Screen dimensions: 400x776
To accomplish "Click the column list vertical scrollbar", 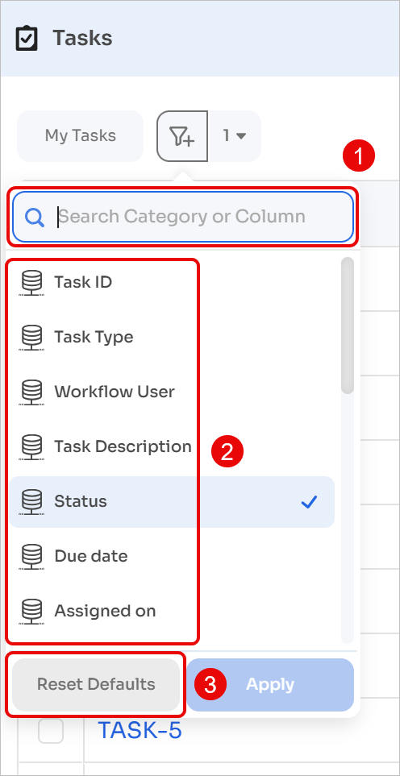I will point(348,326).
